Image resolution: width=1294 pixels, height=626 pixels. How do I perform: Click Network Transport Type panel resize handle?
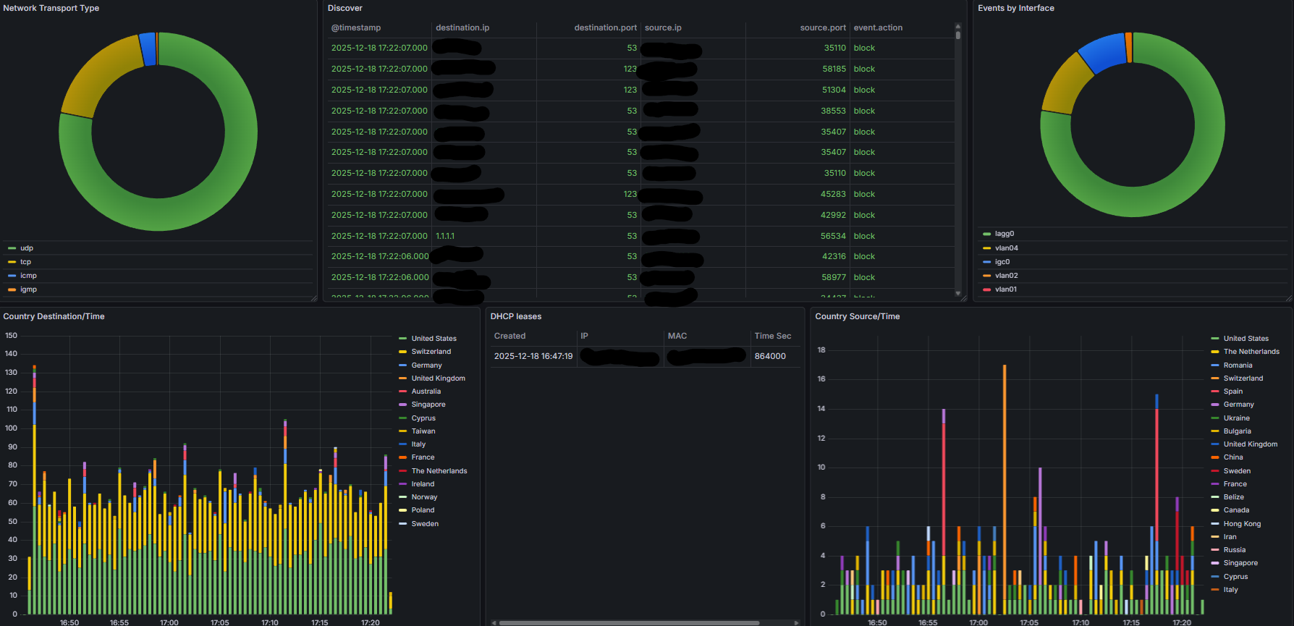click(314, 298)
